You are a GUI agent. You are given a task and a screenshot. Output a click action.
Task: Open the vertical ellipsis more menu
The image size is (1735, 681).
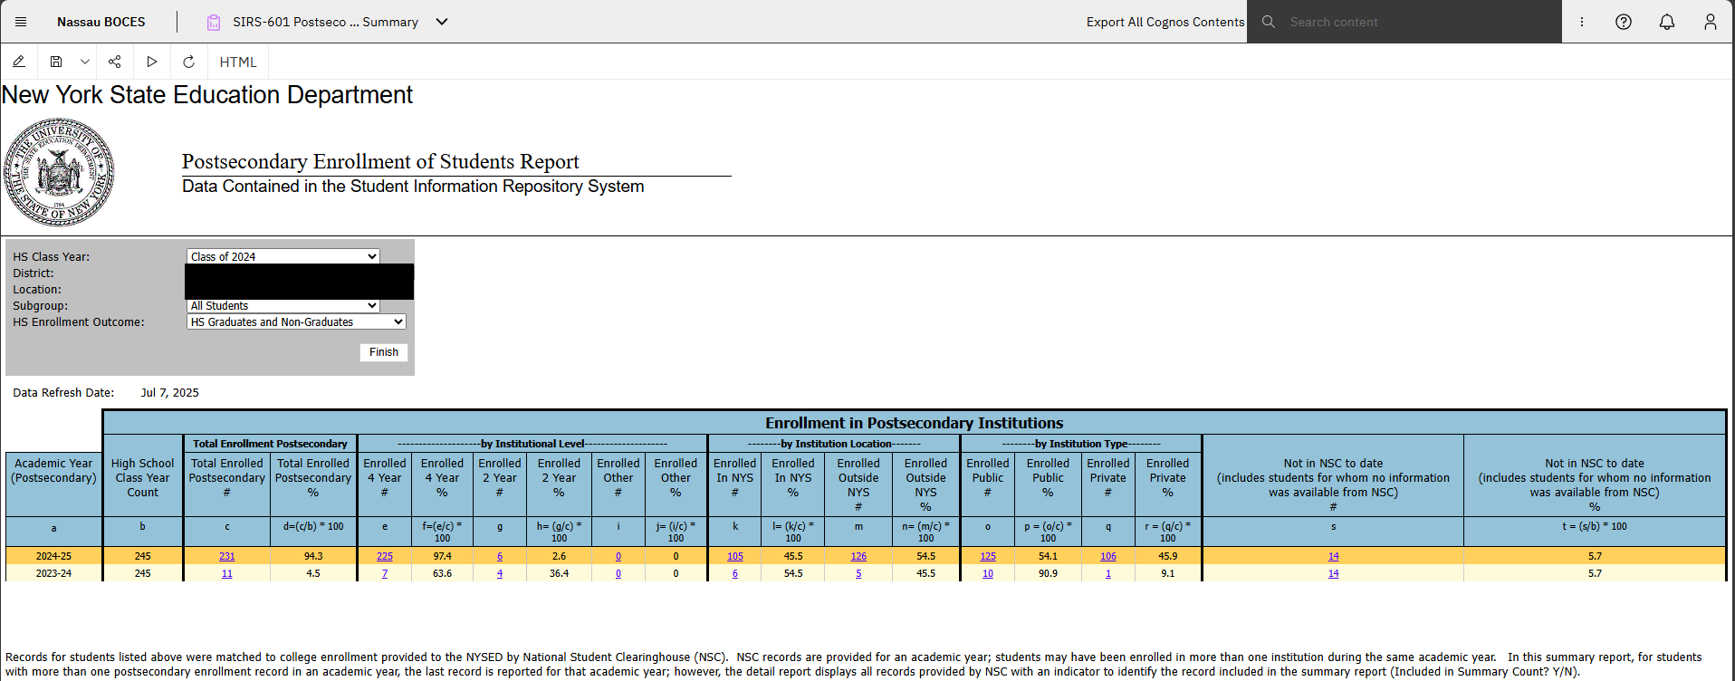click(1582, 22)
